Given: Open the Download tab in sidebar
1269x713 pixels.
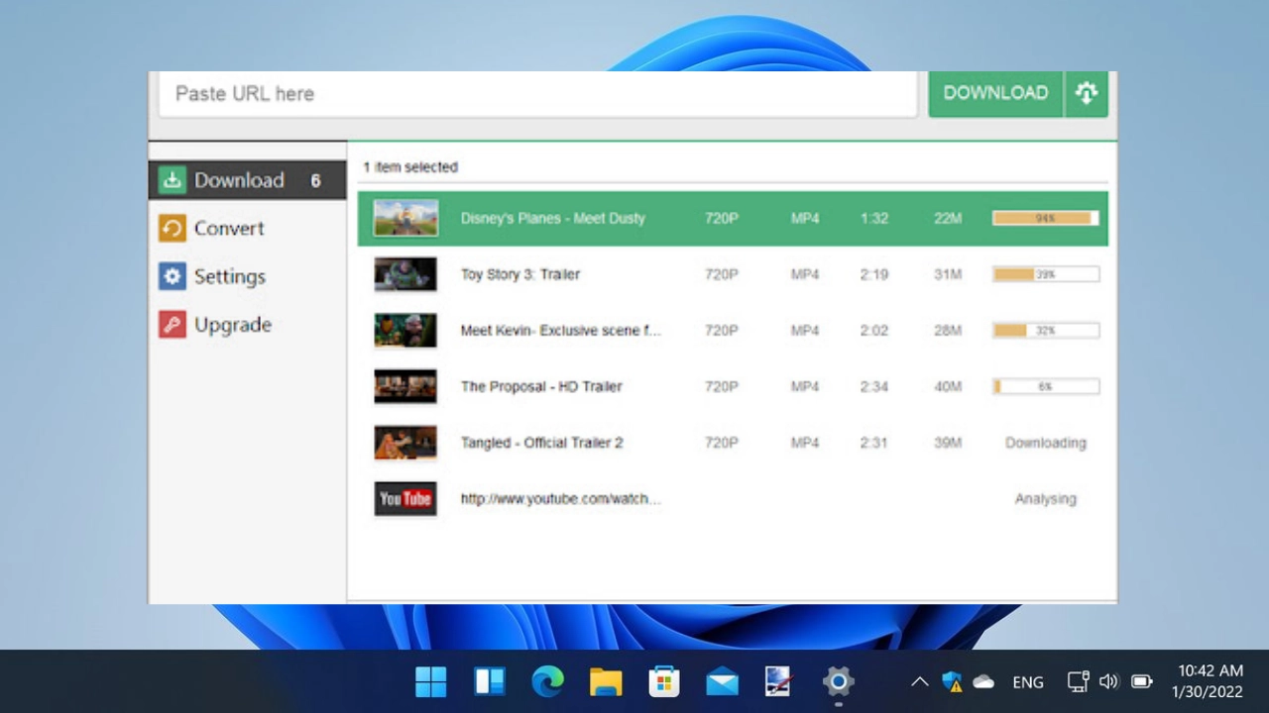Looking at the screenshot, I should tap(248, 180).
